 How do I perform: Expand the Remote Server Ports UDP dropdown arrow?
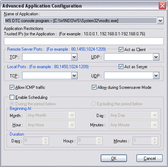(x=156, y=57)
